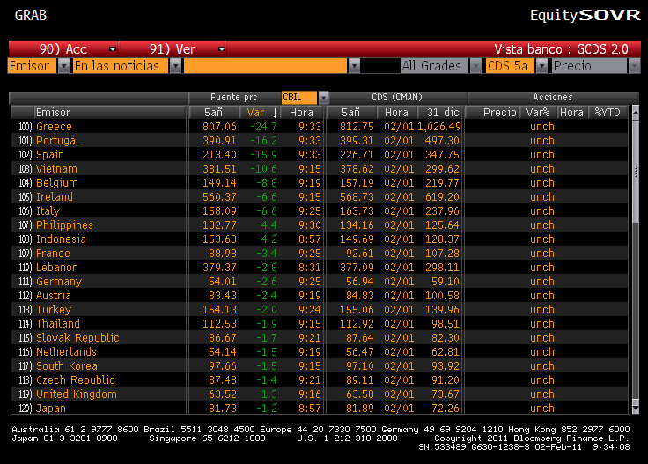The width and height of the screenshot is (648, 464).
Task: Select 107) Philippines row
Action: [319, 225]
